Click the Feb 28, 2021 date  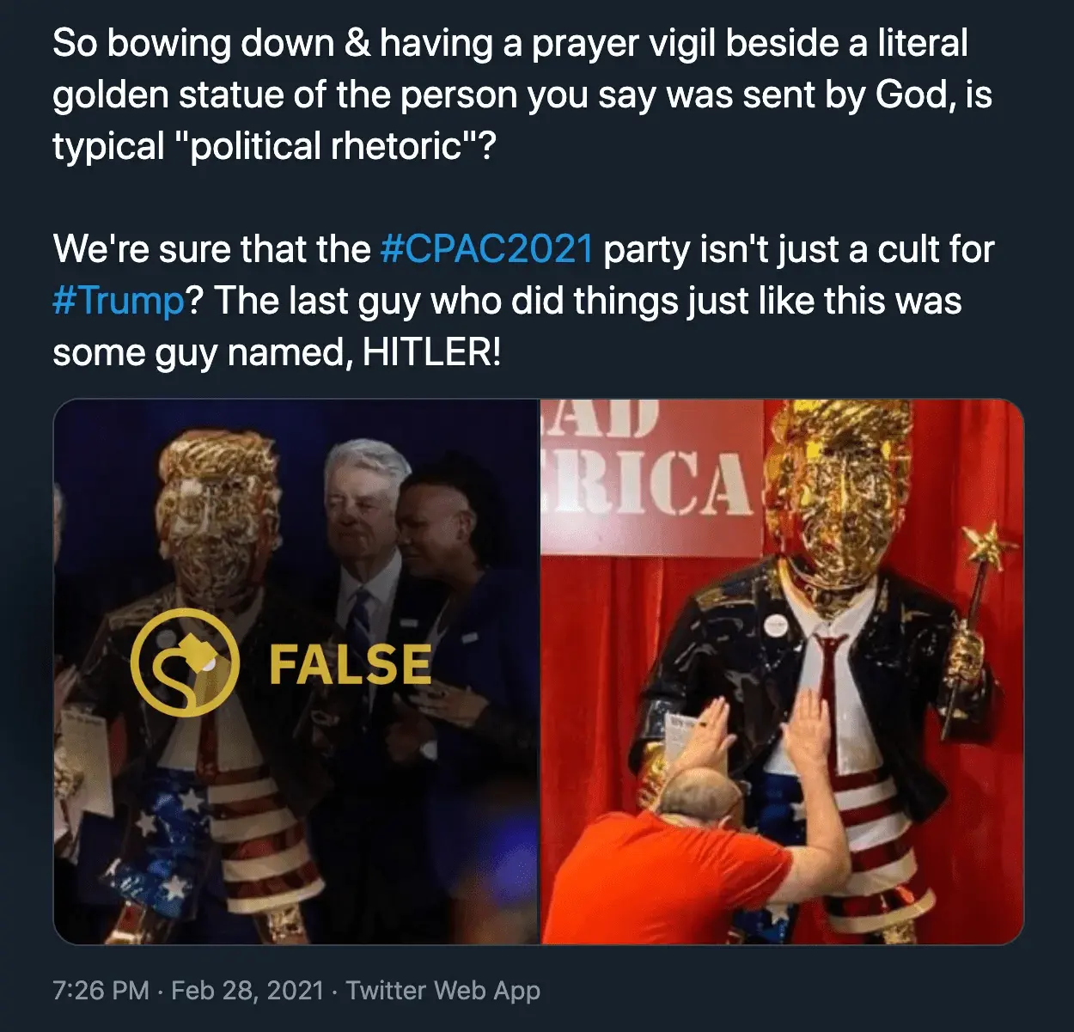[247, 990]
